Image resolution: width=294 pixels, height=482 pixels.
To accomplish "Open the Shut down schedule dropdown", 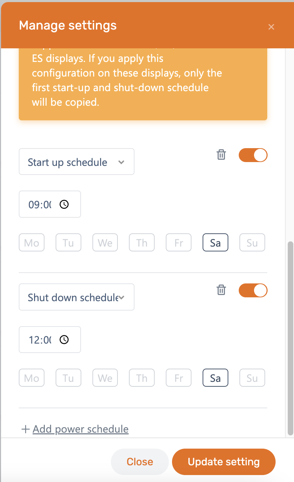I will [x=76, y=297].
